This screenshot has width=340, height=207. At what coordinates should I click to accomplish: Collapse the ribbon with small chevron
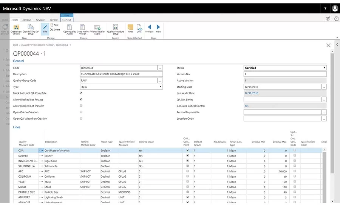click(337, 38)
